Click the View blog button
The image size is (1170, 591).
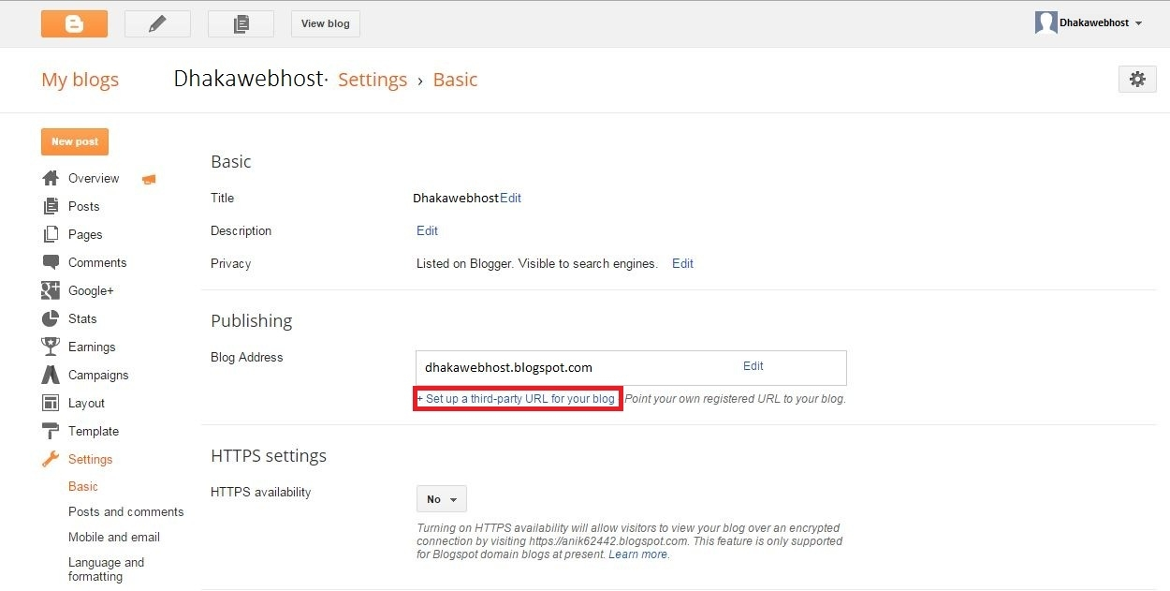coord(326,23)
